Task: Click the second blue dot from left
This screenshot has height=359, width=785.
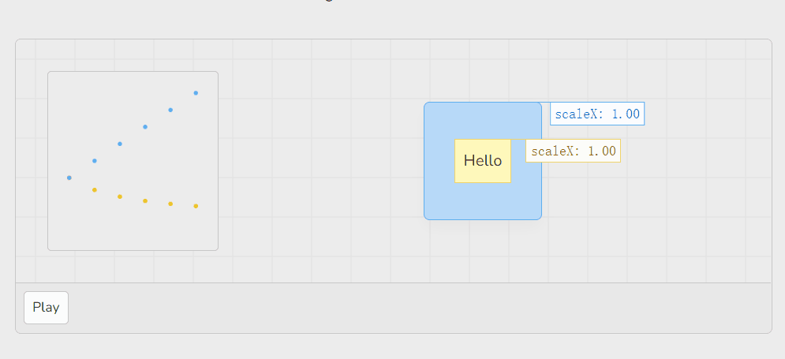Action: click(95, 161)
